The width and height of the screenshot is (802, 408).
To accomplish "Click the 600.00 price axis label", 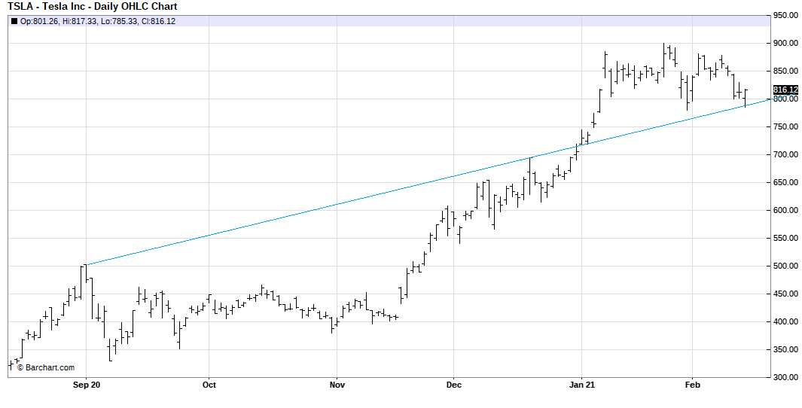I will pyautogui.click(x=786, y=210).
